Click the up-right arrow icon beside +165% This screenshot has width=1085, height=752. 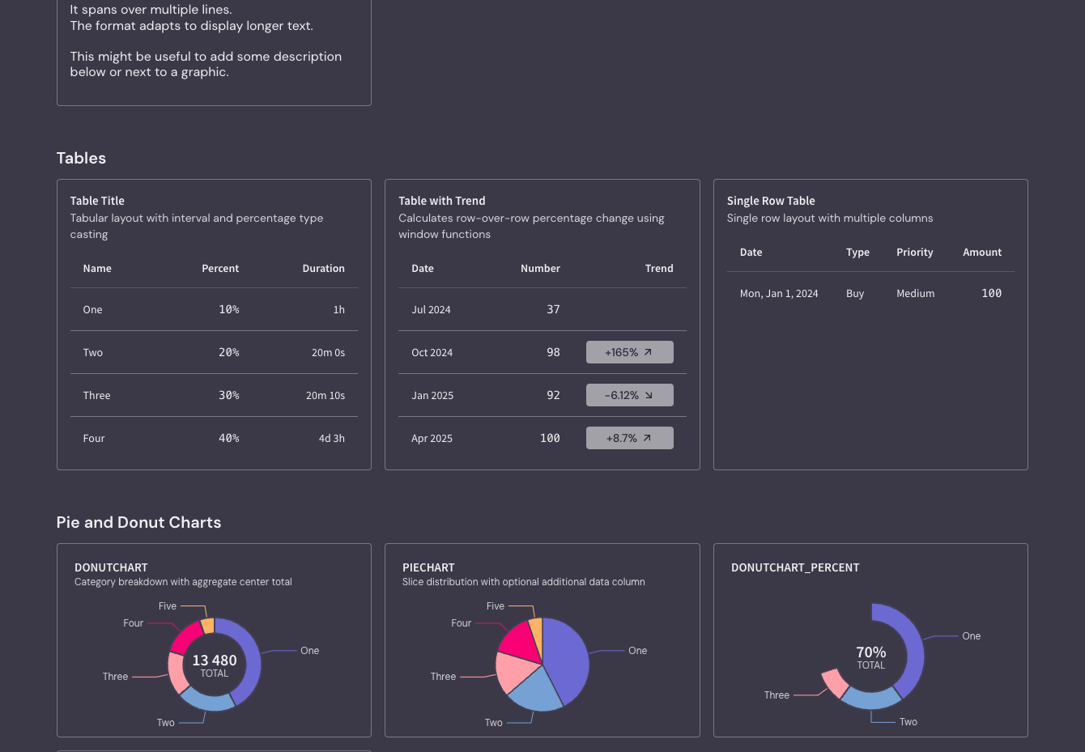(648, 352)
